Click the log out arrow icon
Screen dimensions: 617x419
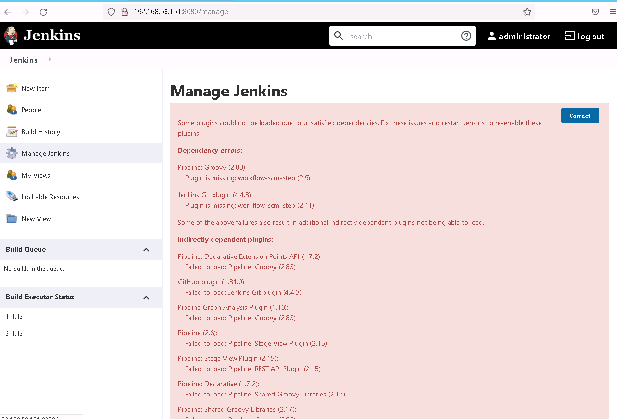point(570,36)
